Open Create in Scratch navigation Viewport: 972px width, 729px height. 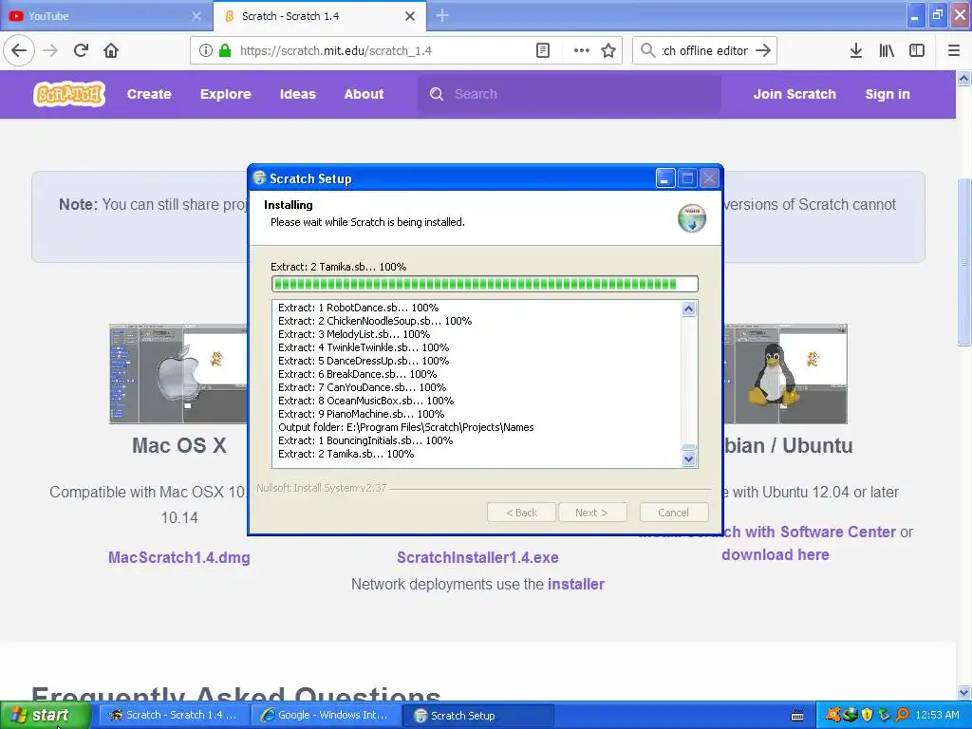click(x=149, y=94)
